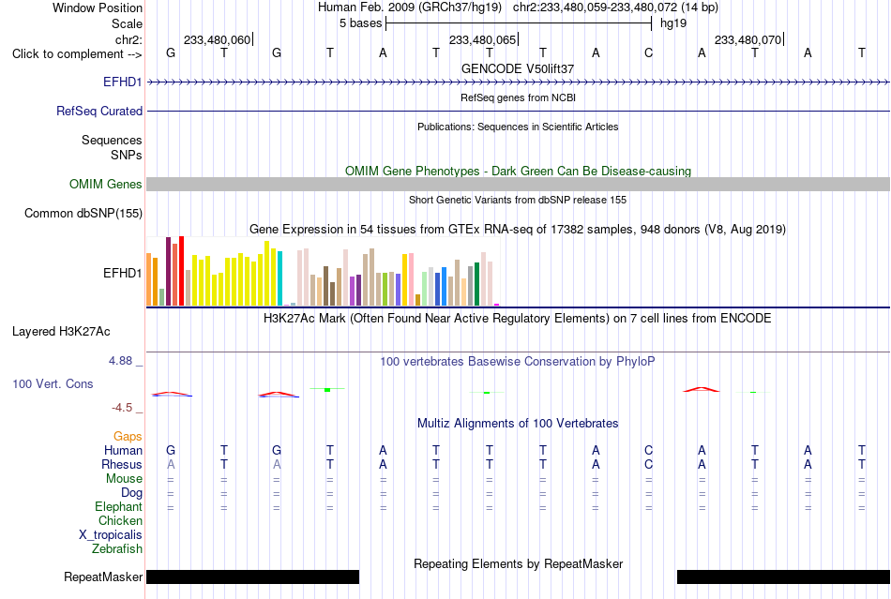
Task: Click chr2:233,480,059-233,480,072 position text
Action: 595,7
